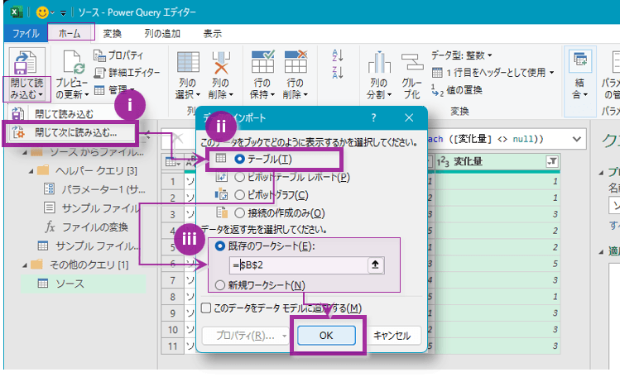Open quick access toolbar customize arrow
Screen dimensions: 620x377
(x=63, y=13)
